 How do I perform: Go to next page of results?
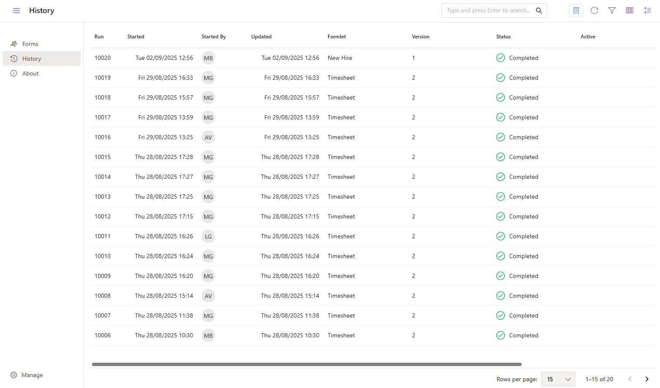point(647,379)
